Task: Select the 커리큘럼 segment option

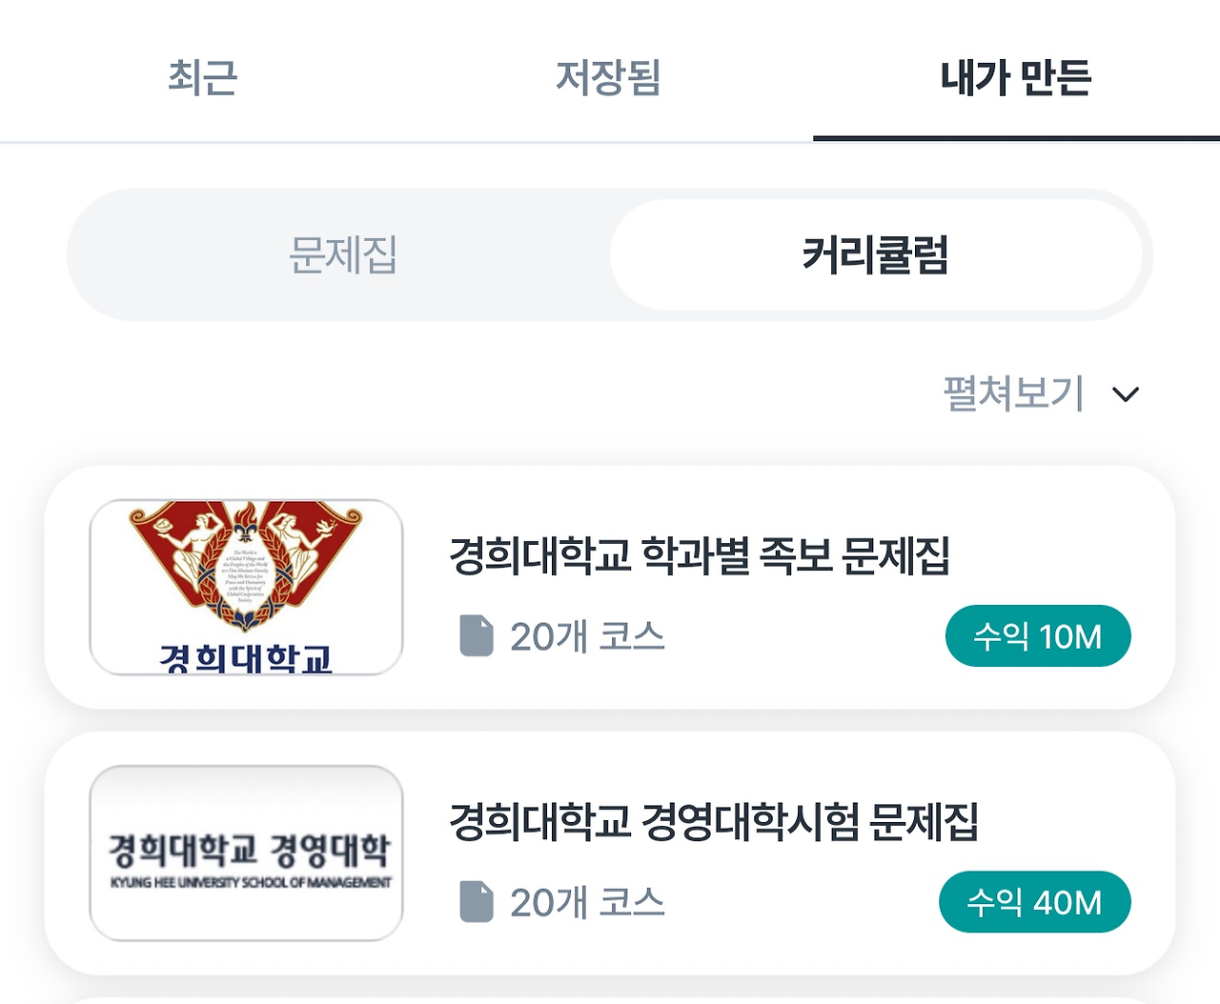Action: tap(875, 255)
